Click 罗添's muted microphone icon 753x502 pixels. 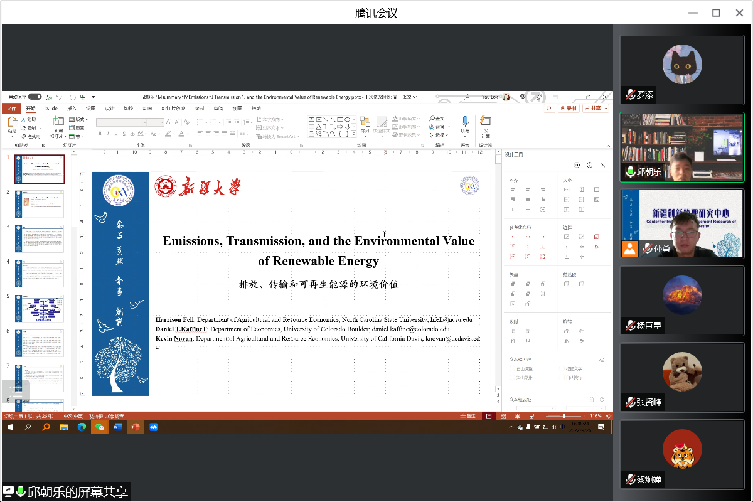point(630,95)
